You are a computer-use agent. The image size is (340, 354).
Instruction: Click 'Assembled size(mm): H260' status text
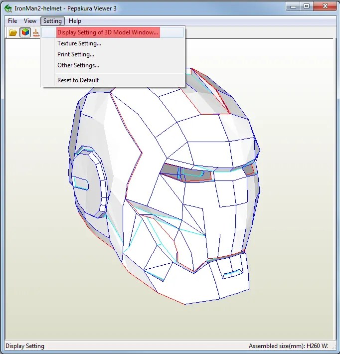(x=285, y=346)
